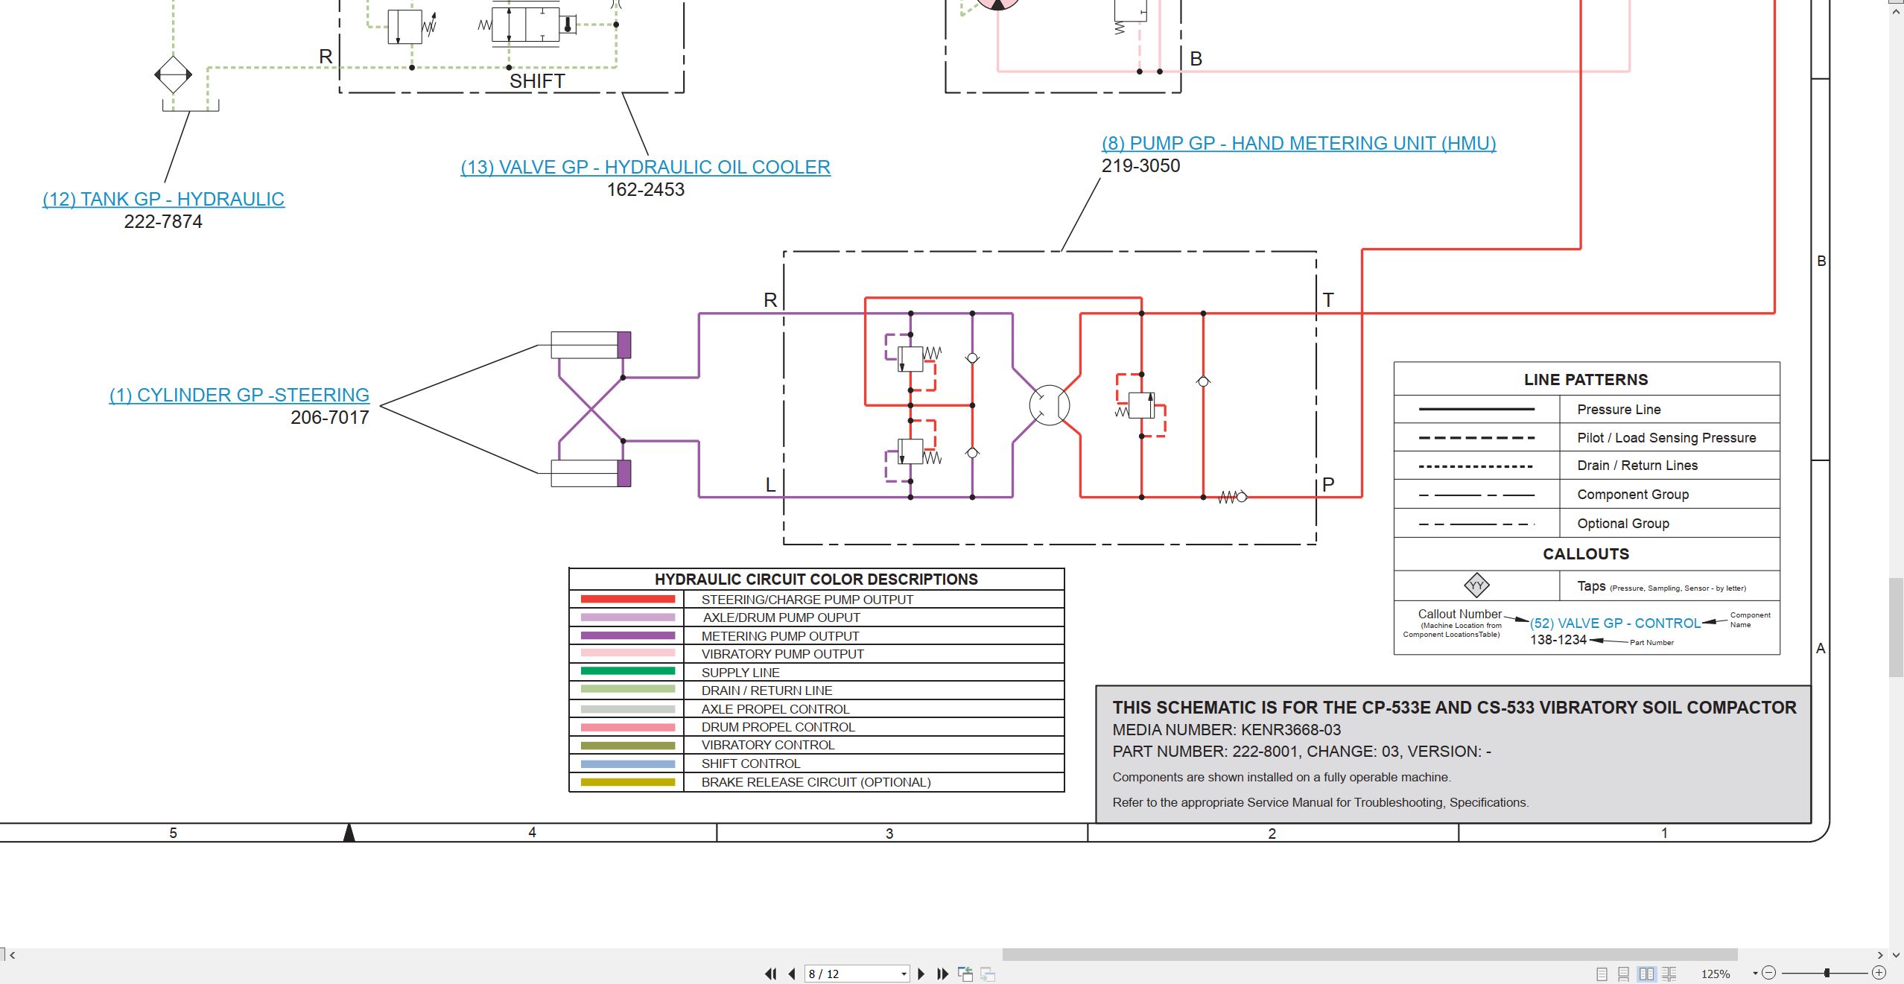
Task: Switch to single page view
Action: coord(1602,974)
